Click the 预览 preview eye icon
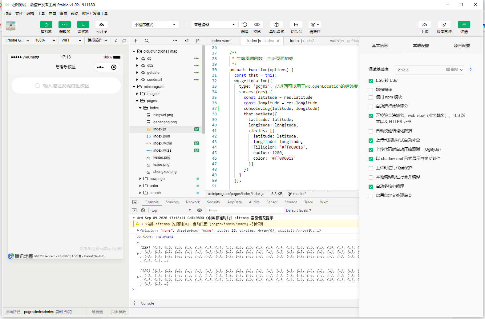The height and width of the screenshot is (319, 485). tap(257, 25)
